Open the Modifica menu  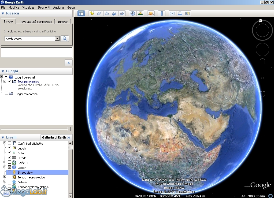[x=14, y=8]
